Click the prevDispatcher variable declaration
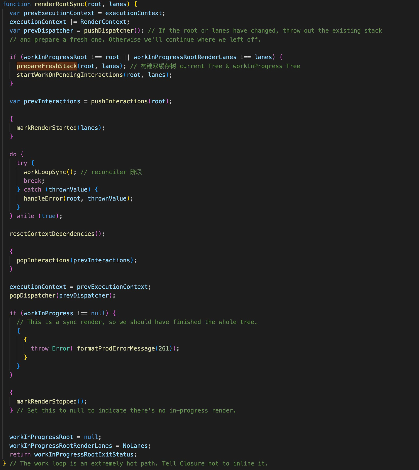The width and height of the screenshot is (419, 470). point(48,31)
